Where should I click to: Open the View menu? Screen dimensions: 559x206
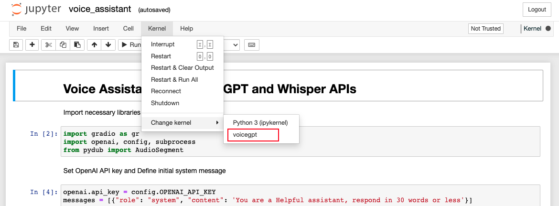(x=72, y=29)
